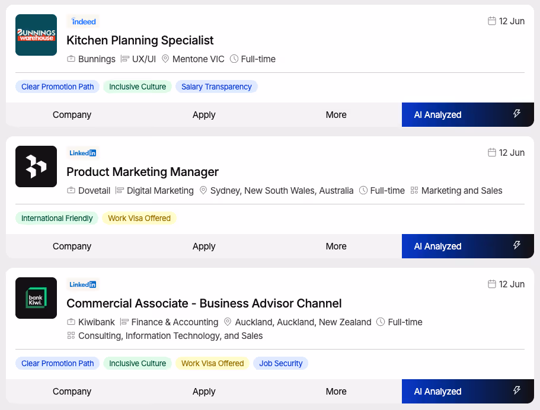Image resolution: width=540 pixels, height=410 pixels.
Task: Select the International Friendly tag
Action: coord(57,218)
